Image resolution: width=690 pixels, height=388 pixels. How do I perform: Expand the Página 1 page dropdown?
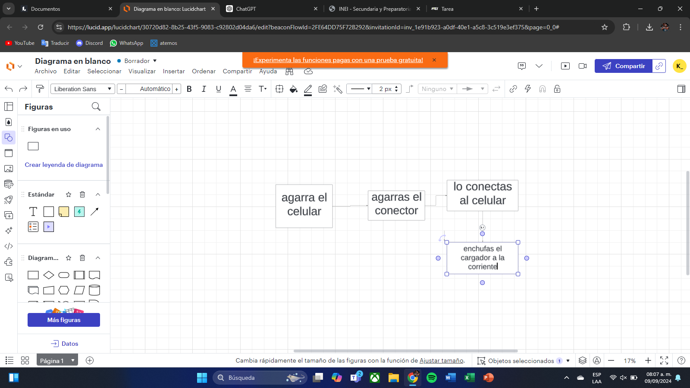tap(73, 360)
